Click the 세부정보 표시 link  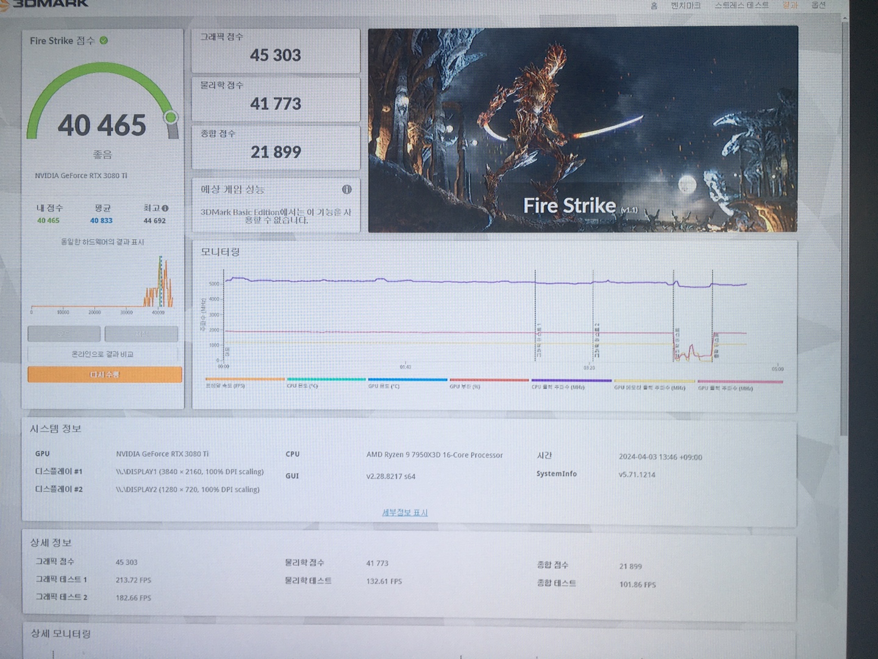405,513
